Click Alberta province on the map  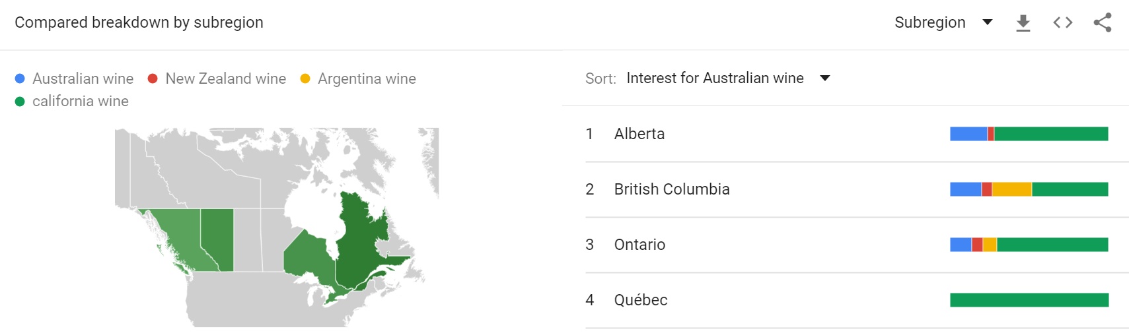[x=218, y=237]
